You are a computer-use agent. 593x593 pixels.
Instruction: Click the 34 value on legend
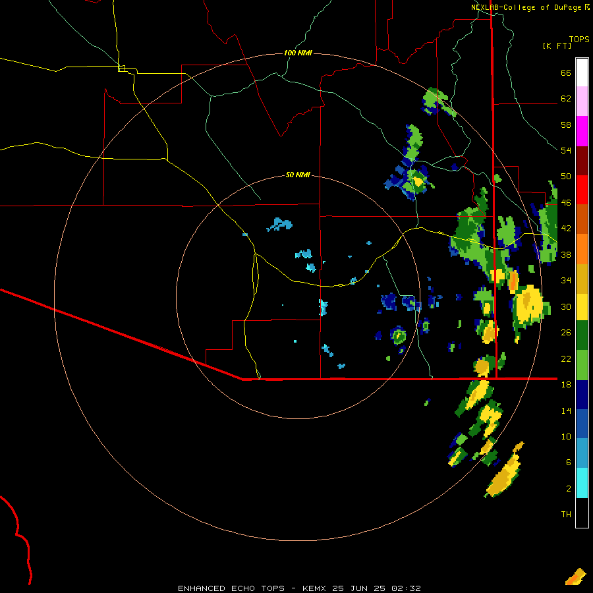(x=566, y=281)
